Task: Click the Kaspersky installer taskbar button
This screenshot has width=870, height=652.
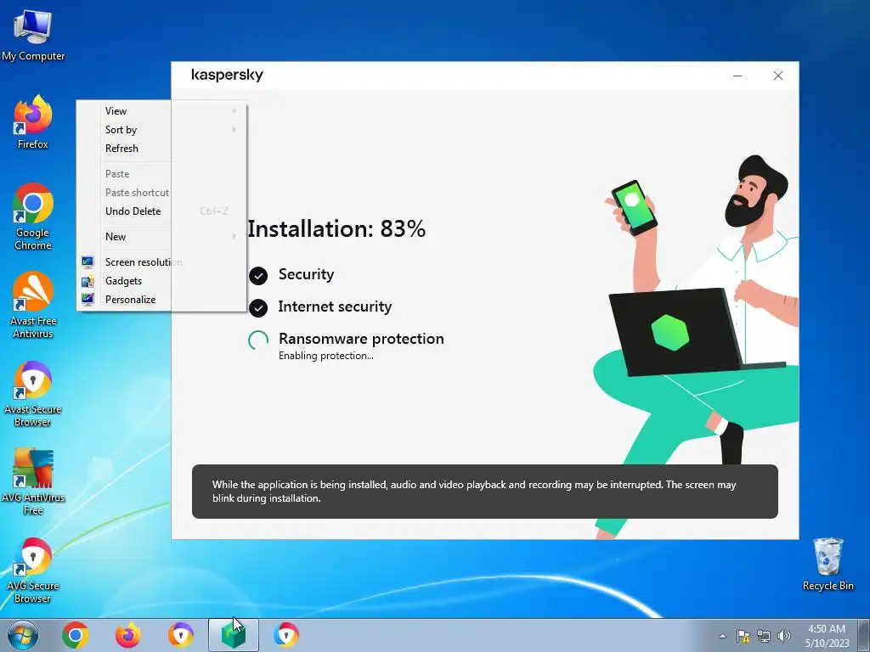Action: pyautogui.click(x=234, y=635)
